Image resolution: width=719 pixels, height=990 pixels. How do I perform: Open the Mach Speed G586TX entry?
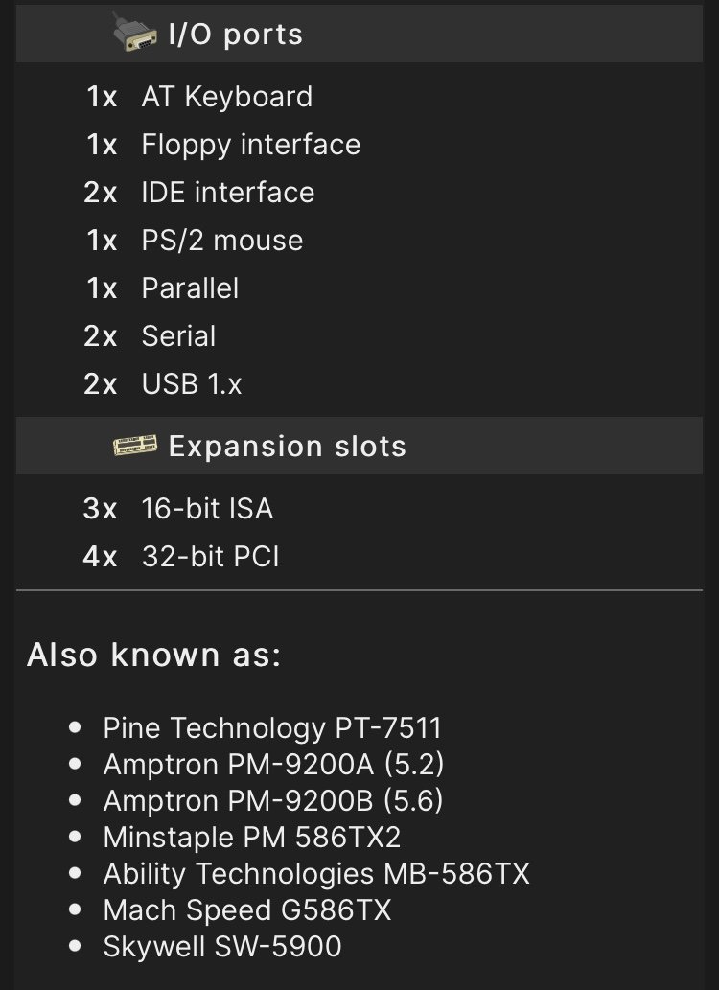[247, 910]
